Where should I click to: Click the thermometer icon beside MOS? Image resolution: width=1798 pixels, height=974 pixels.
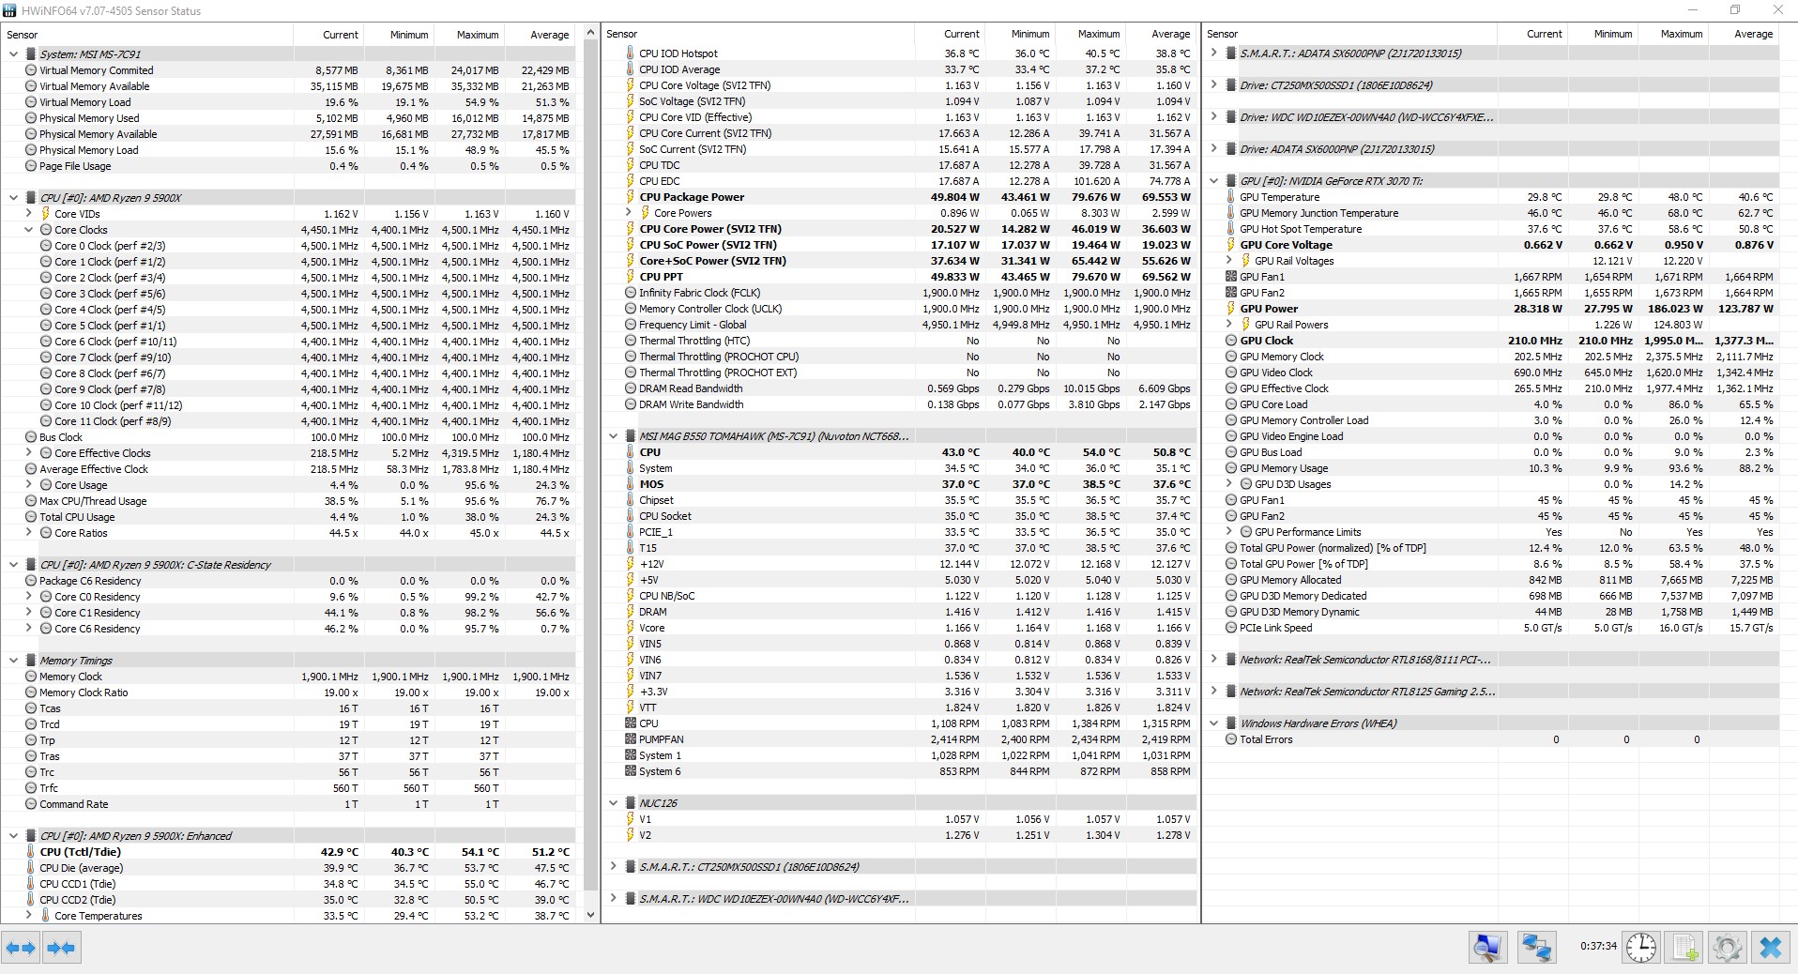click(x=631, y=484)
